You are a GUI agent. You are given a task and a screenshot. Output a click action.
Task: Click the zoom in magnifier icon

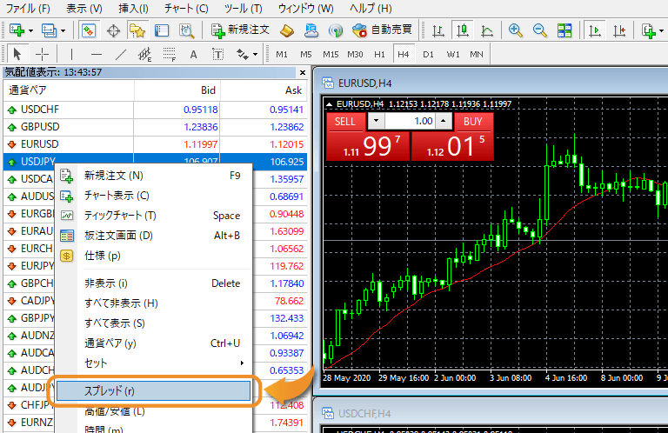[x=516, y=30]
